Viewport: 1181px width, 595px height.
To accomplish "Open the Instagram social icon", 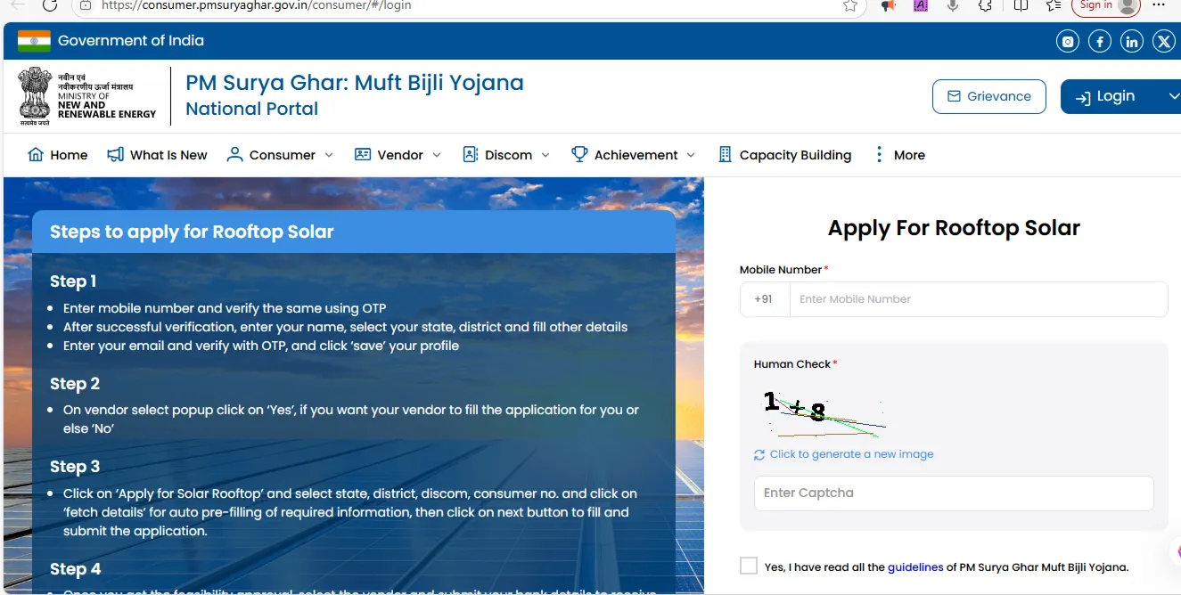I will click(x=1068, y=41).
